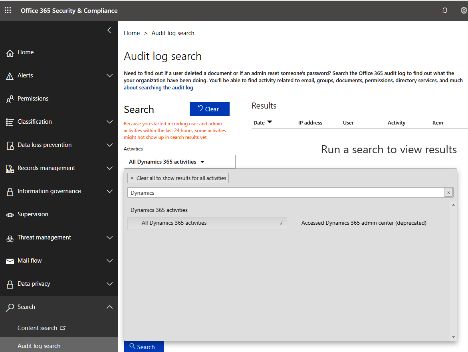Screen dimensions: 468x352
Task: Expand the Alerts menu chevron
Action: tap(109, 76)
